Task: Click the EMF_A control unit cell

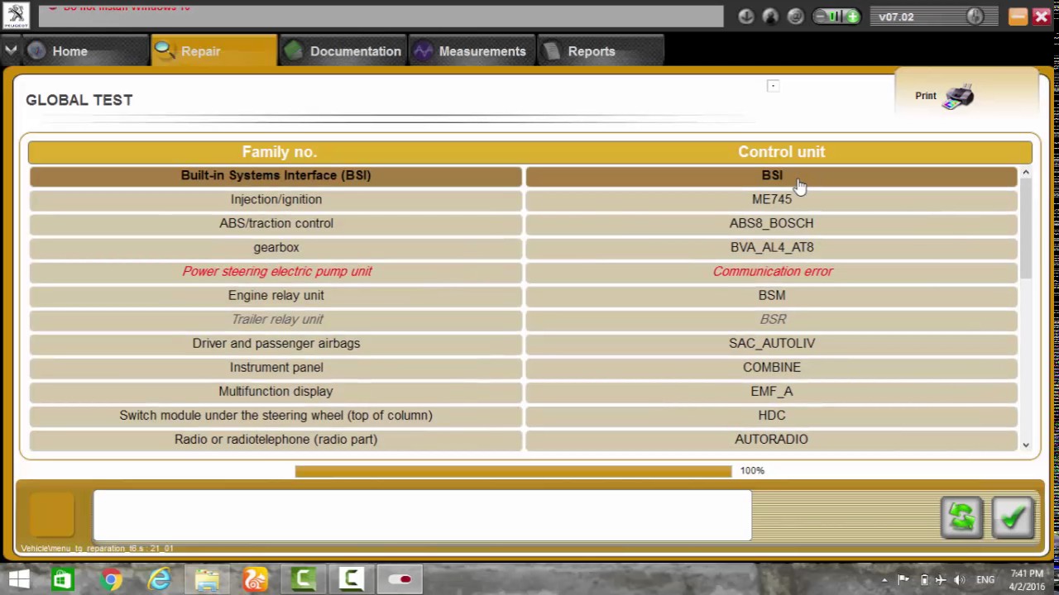Action: pyautogui.click(x=771, y=391)
